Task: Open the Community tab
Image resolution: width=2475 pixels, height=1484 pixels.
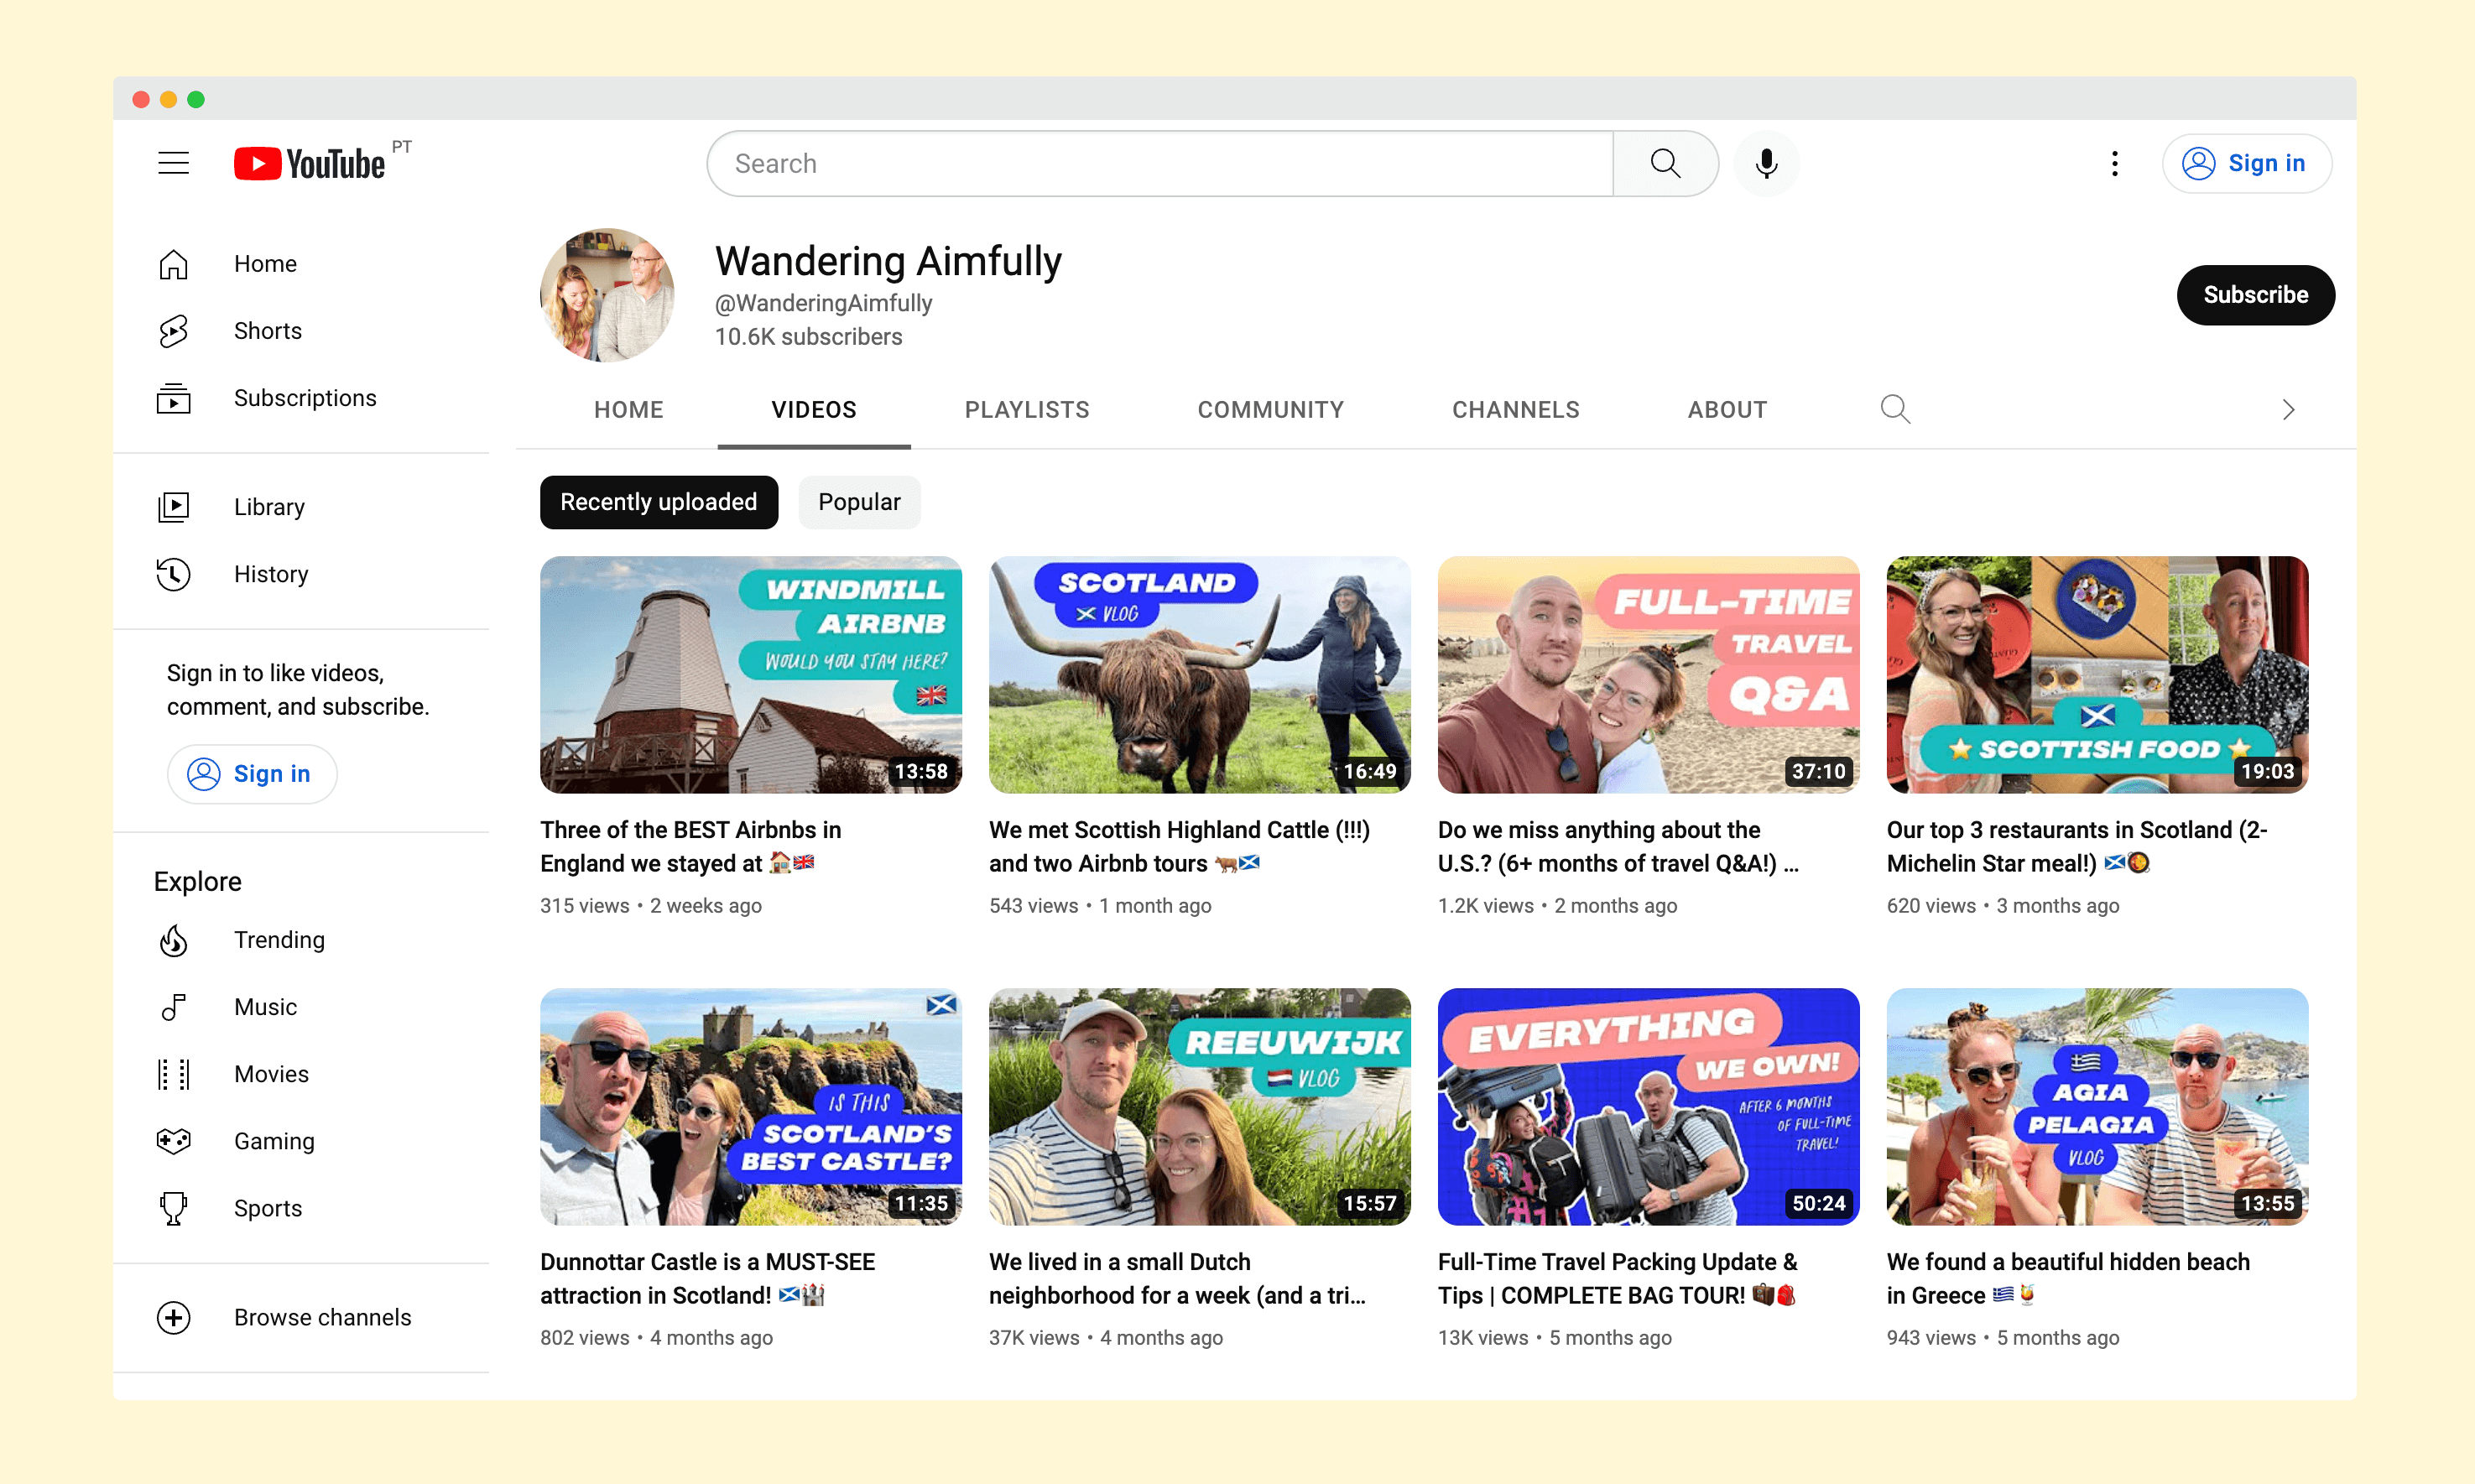Action: coord(1271,409)
